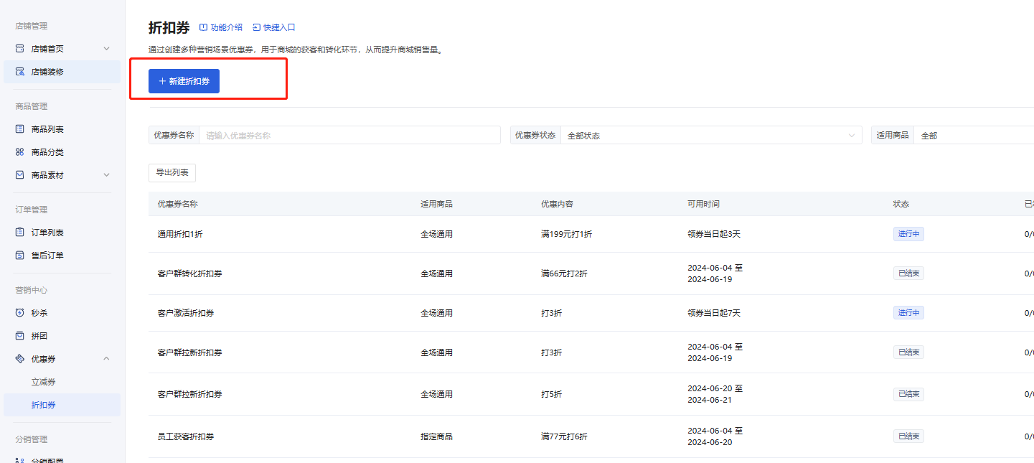This screenshot has width=1034, height=463.
Task: Click coupon name 员工获客折扣券
Action: click(x=186, y=436)
